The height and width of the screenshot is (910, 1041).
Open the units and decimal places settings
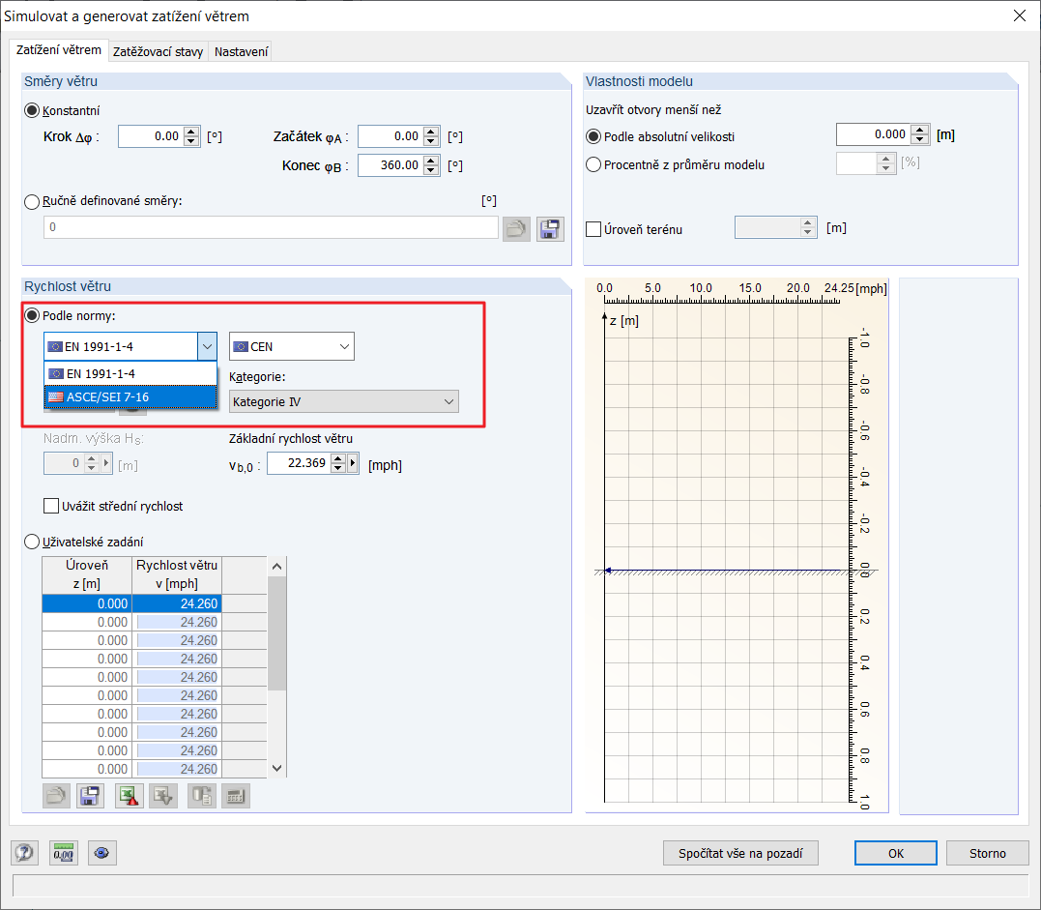(x=63, y=853)
